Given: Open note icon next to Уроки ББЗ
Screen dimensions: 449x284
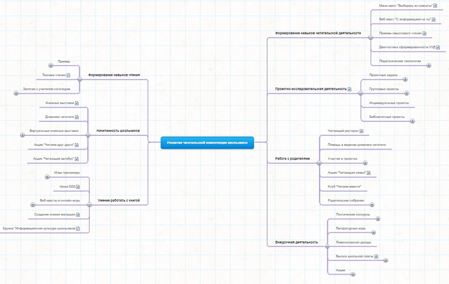Looking at the screenshot, I should 78,187.
